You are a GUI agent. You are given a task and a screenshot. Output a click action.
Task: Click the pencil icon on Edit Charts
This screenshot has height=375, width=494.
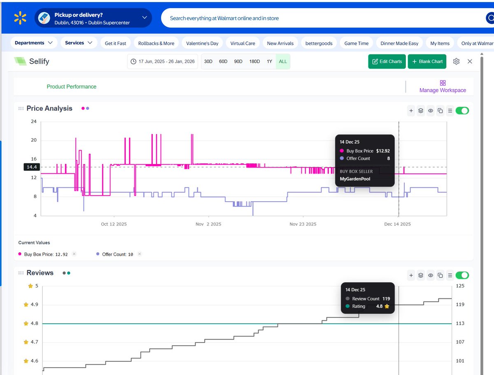pos(375,61)
